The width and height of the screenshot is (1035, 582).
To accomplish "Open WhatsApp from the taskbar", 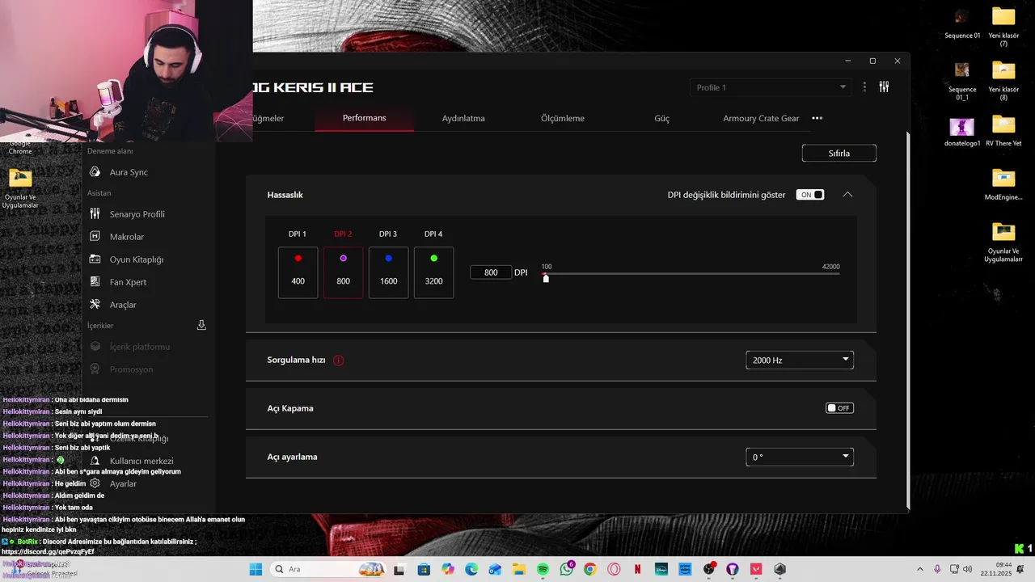I will [x=566, y=569].
